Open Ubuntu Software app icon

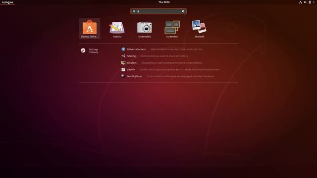[90, 29]
